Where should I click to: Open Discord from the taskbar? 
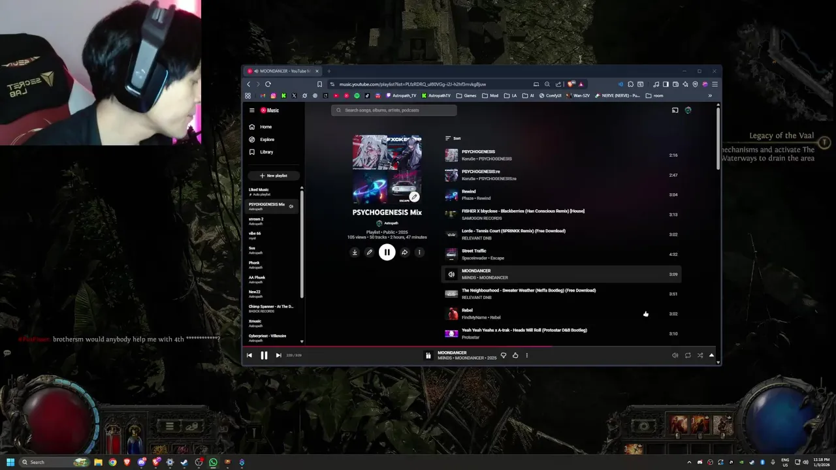(141, 462)
